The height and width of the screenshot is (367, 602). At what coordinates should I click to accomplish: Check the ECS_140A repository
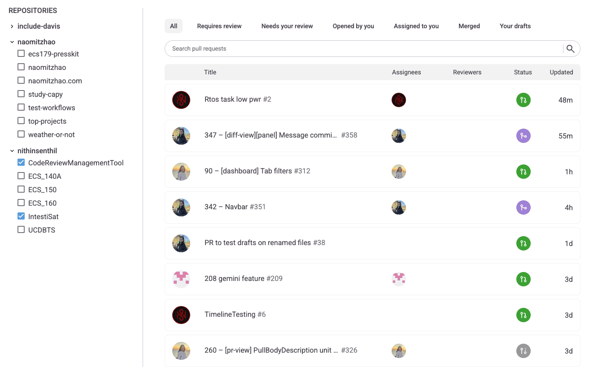click(21, 176)
